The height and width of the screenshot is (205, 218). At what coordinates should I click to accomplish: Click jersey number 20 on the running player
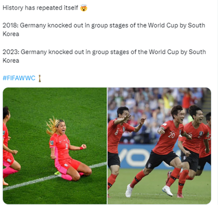[x=171, y=135]
